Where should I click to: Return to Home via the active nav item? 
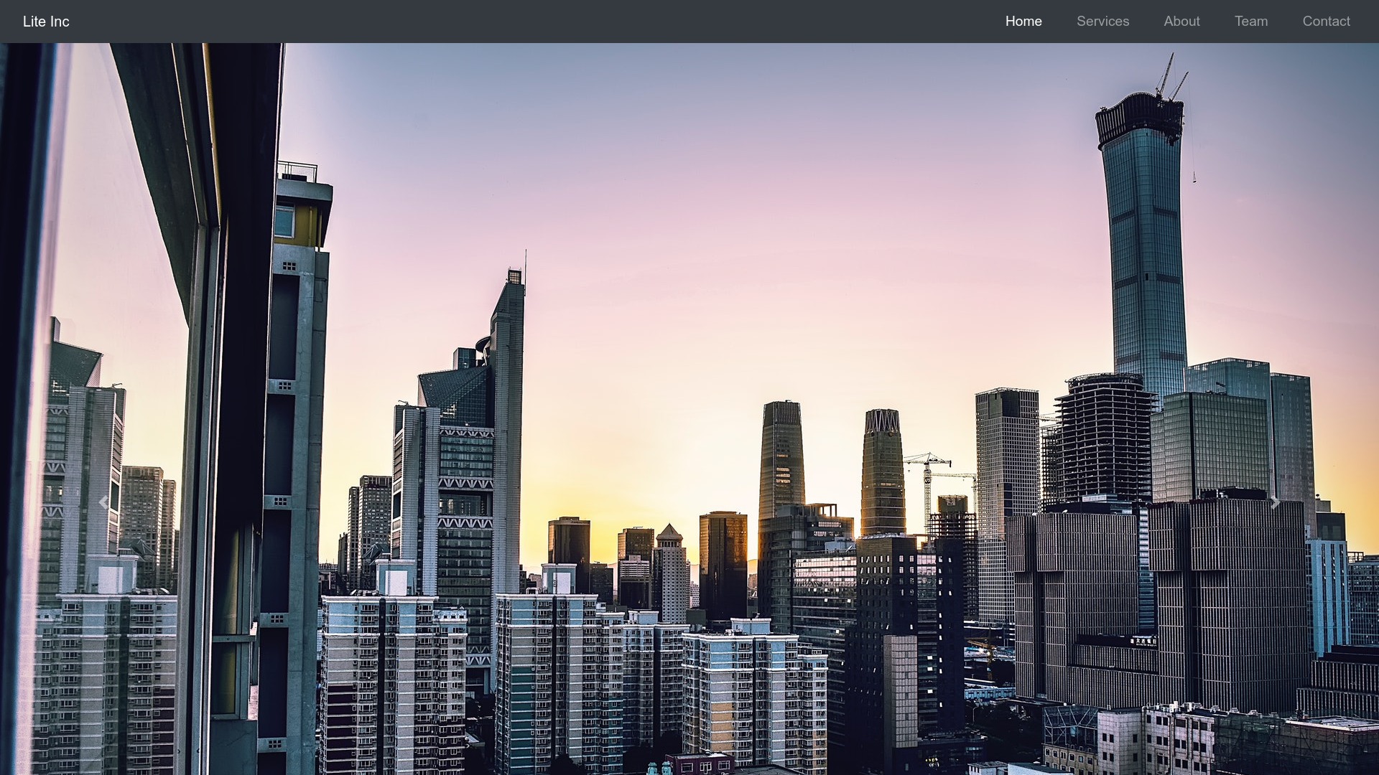(1023, 22)
